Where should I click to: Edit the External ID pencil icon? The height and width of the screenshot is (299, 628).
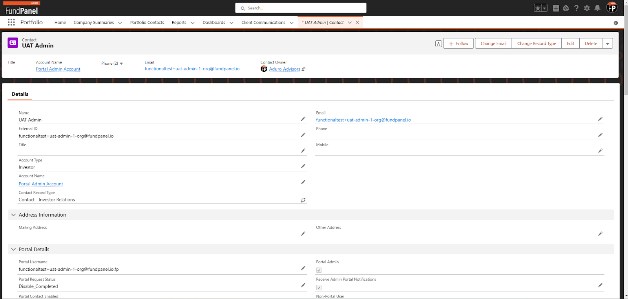click(x=303, y=135)
